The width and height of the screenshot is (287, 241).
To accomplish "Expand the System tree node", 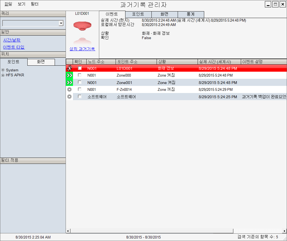I will (x=3, y=70).
